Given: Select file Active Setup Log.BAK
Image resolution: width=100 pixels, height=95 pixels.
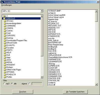Looking at the screenshot, I should (x=57, y=15).
